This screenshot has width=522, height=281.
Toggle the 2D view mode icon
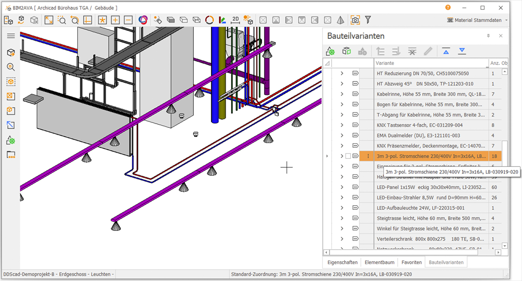[235, 20]
